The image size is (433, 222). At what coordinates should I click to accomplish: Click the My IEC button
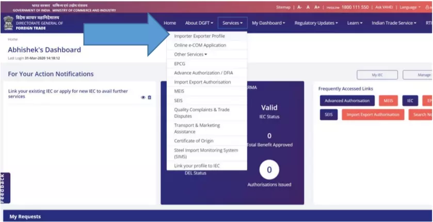(377, 75)
